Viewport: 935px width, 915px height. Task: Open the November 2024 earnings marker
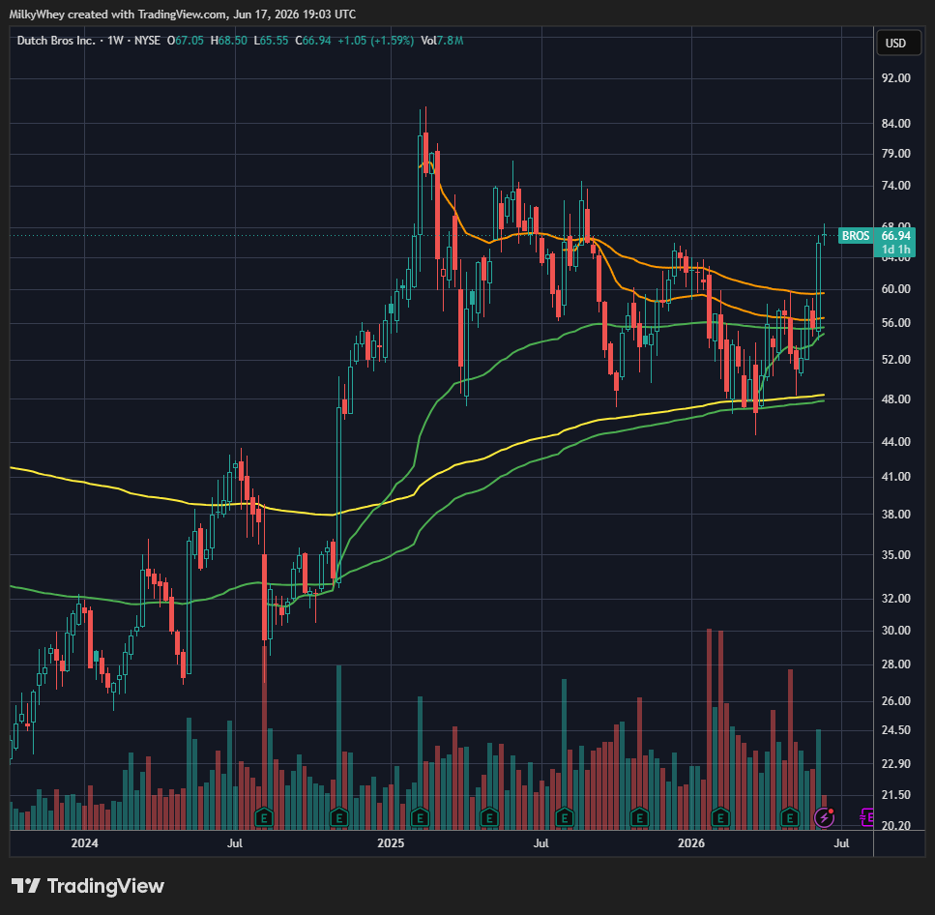[x=338, y=817]
